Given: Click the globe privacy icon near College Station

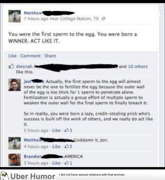Looking at the screenshot, I should tap(103, 19).
